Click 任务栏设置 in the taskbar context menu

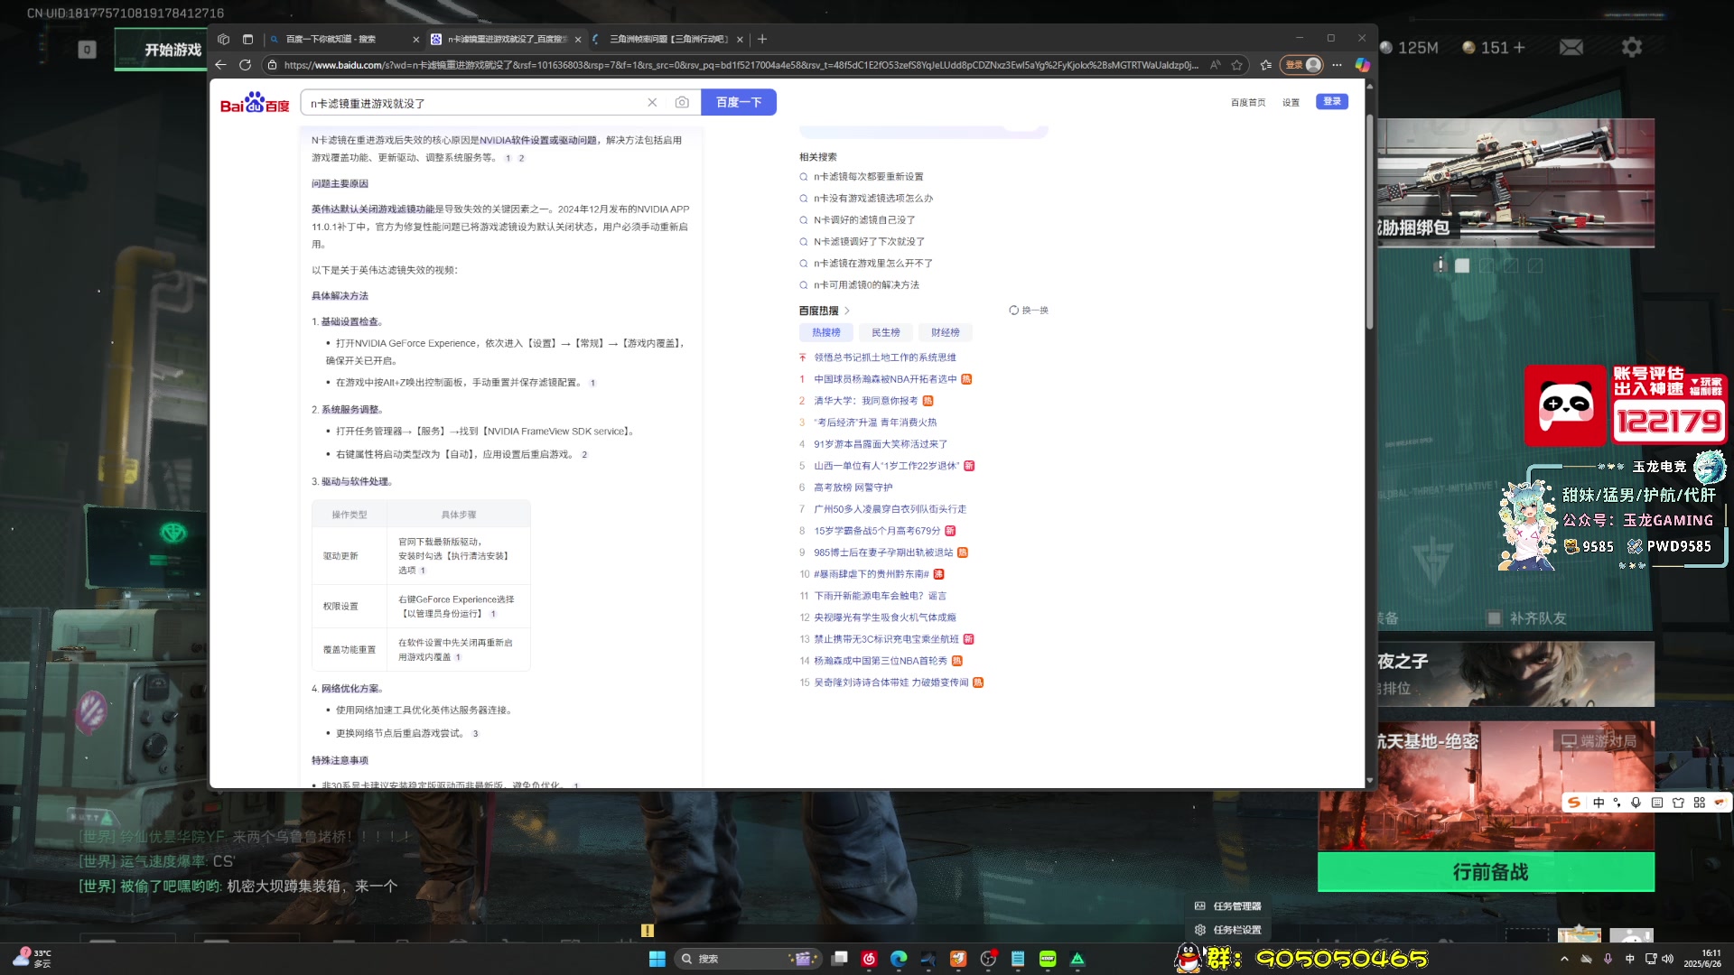coord(1228,930)
